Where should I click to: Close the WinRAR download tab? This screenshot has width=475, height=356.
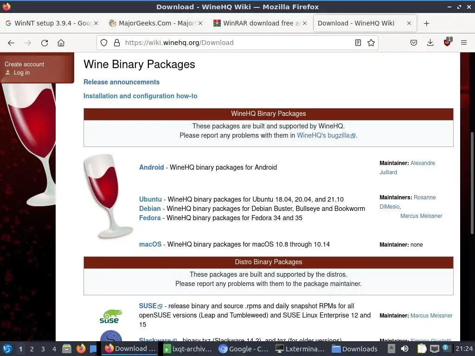click(305, 23)
